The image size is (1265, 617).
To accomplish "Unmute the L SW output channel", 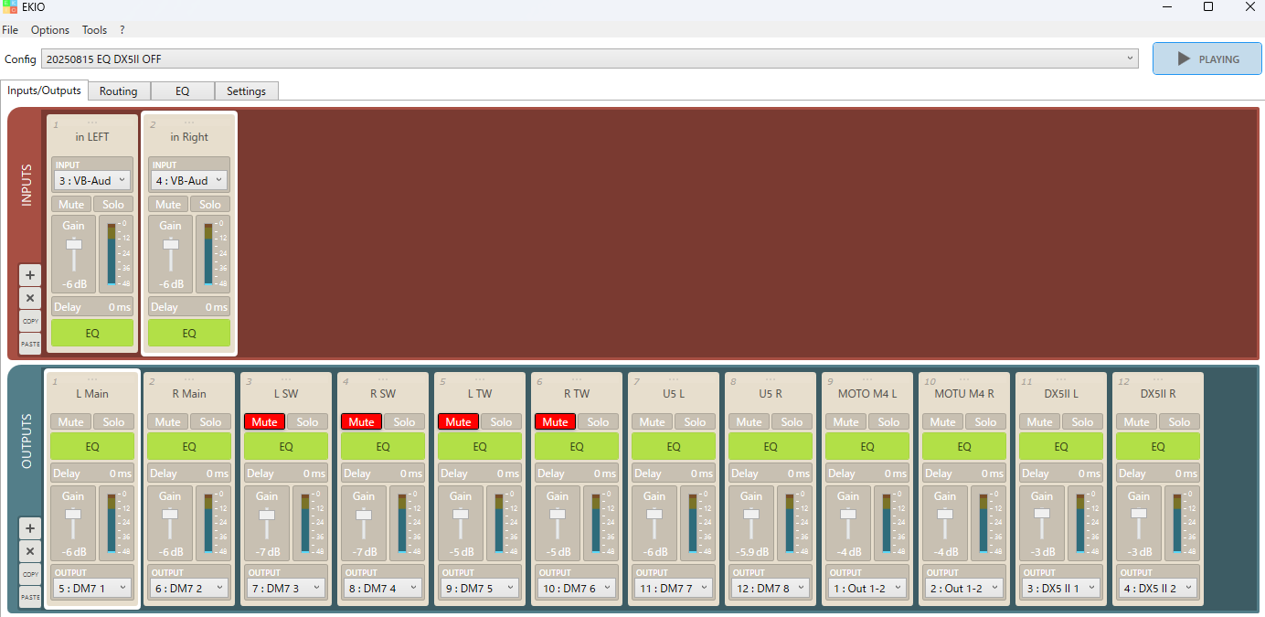I will [264, 421].
